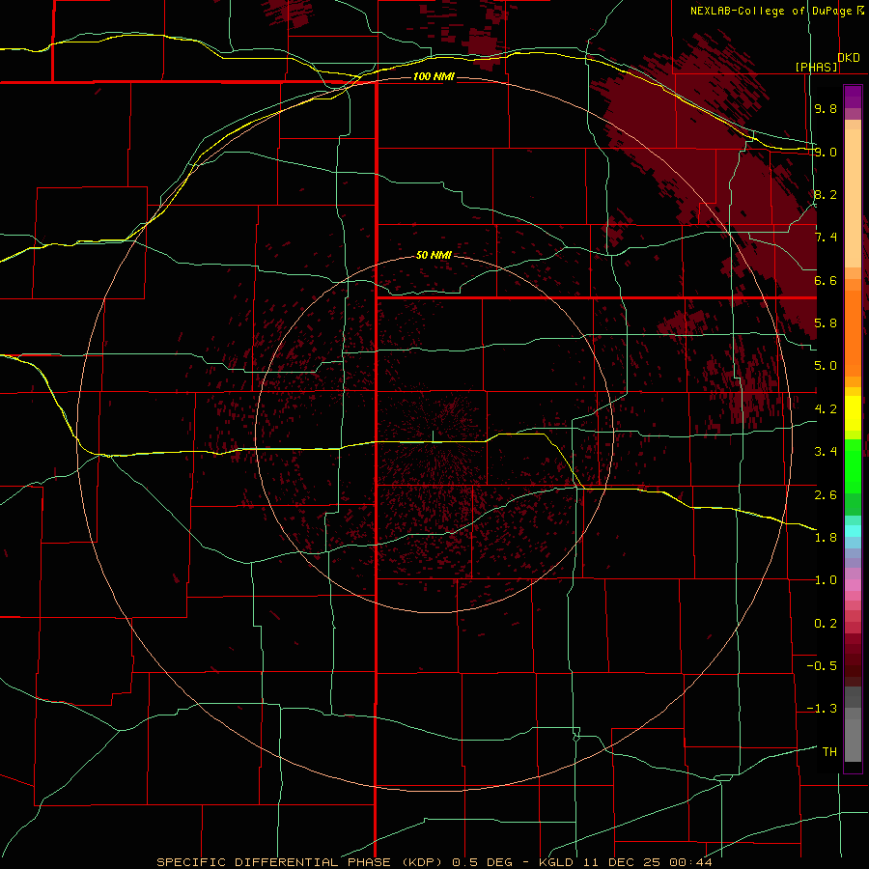Pick the purple segment of the color bar

click(853, 98)
